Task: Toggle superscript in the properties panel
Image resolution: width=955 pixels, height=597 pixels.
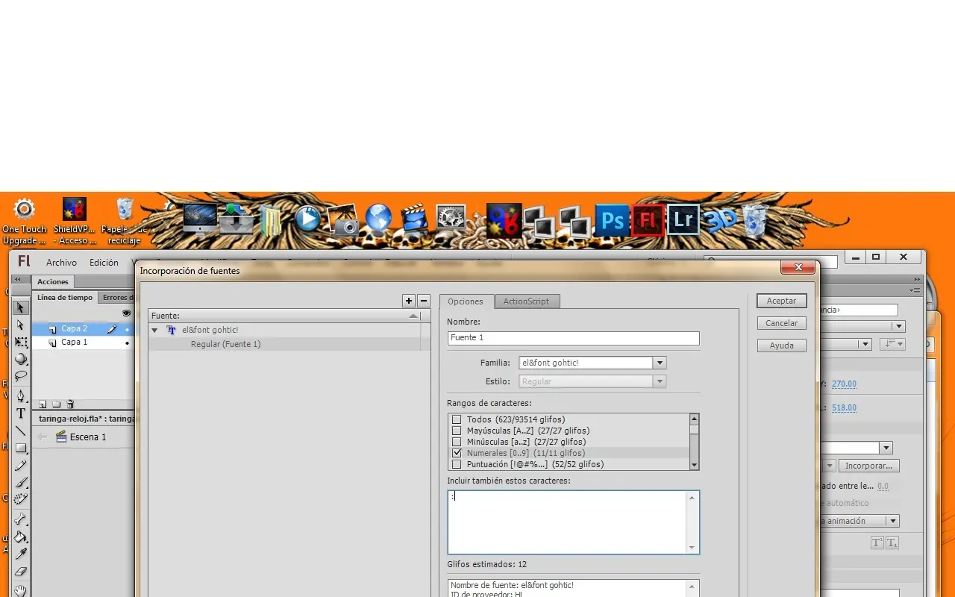Action: 877,543
